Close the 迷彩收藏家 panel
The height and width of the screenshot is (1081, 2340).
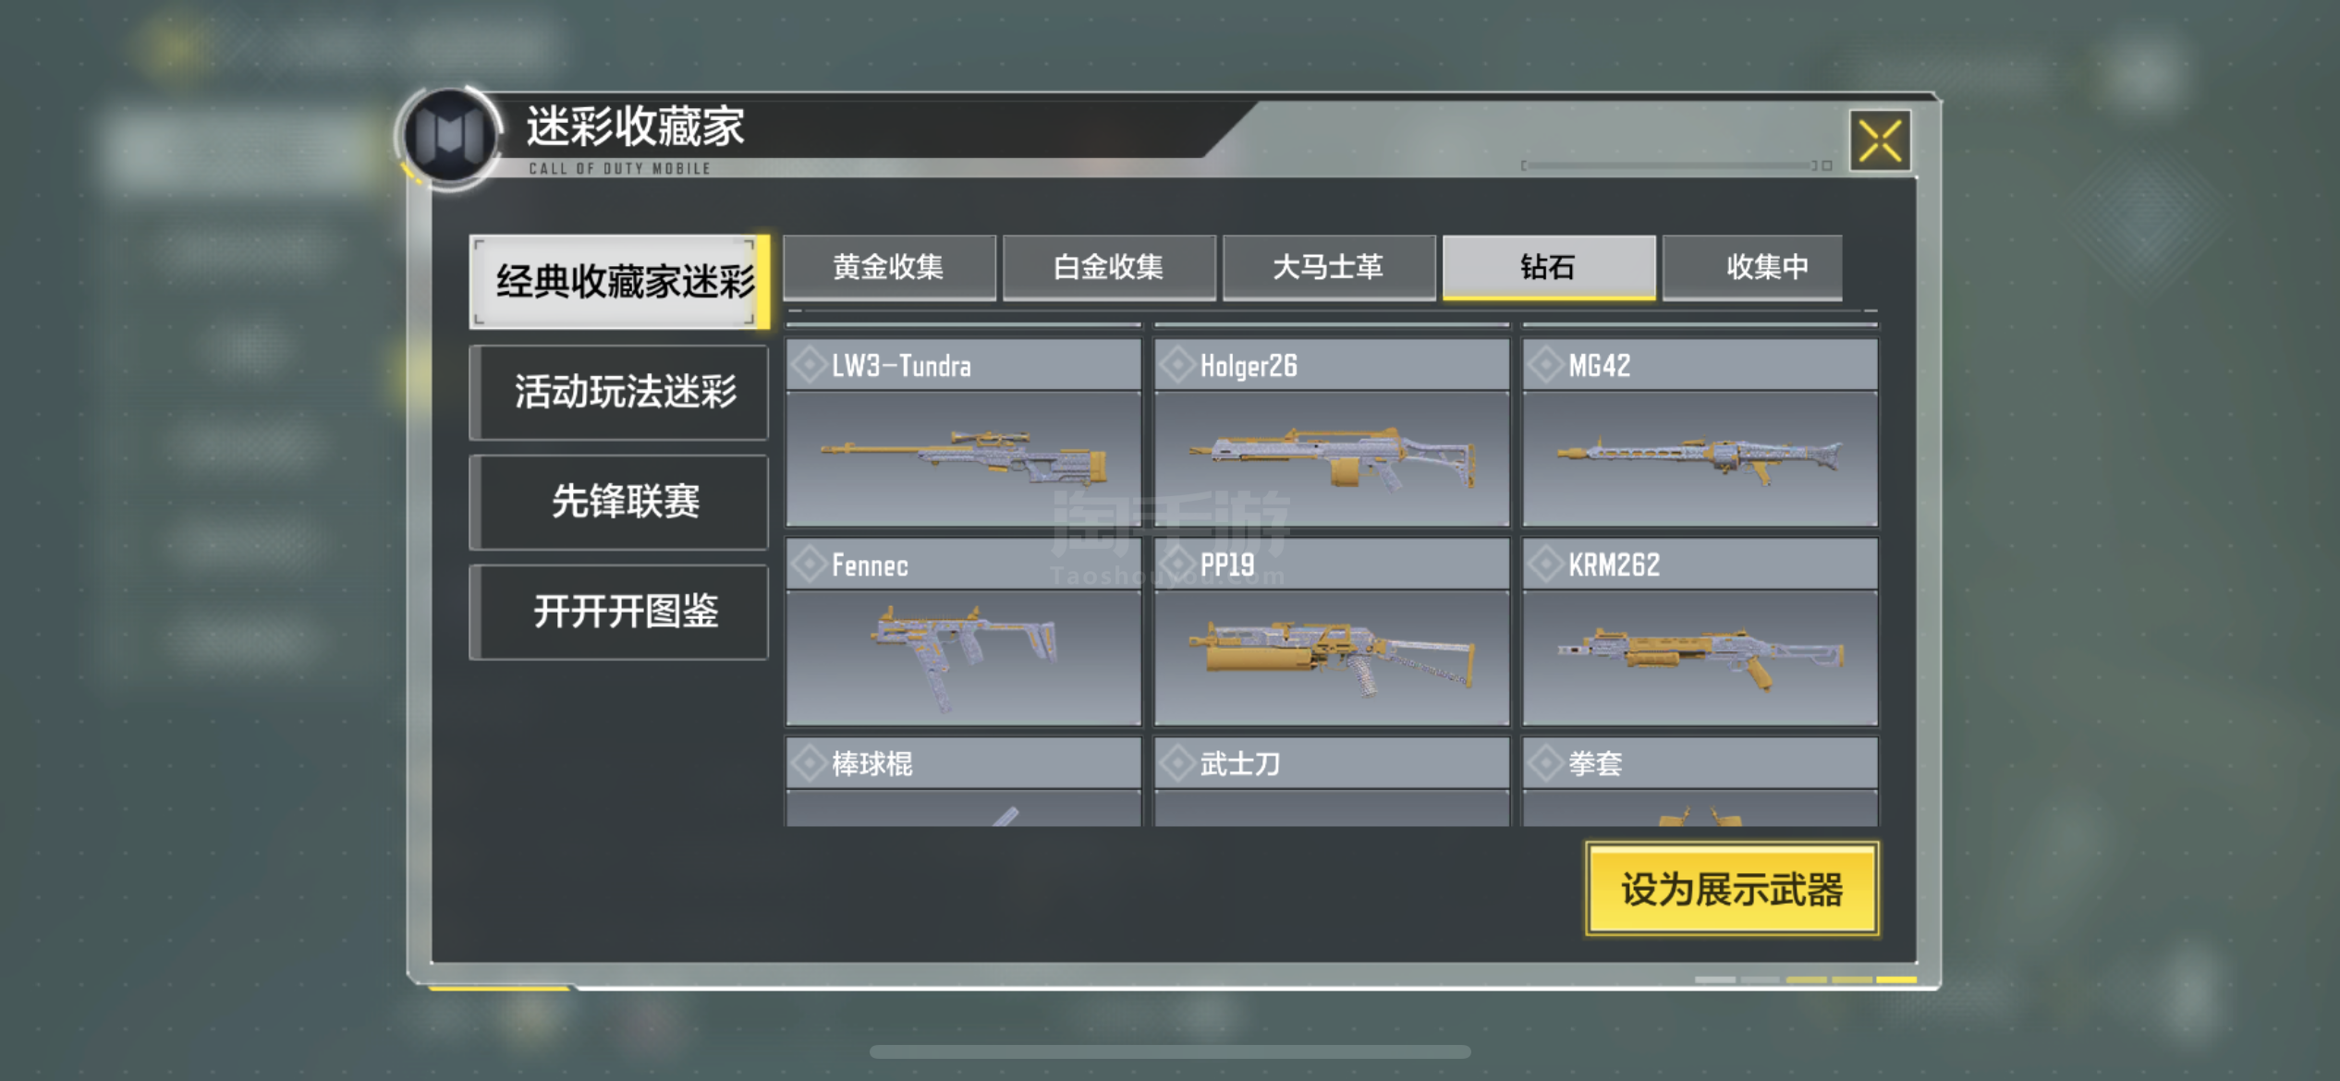1880,141
